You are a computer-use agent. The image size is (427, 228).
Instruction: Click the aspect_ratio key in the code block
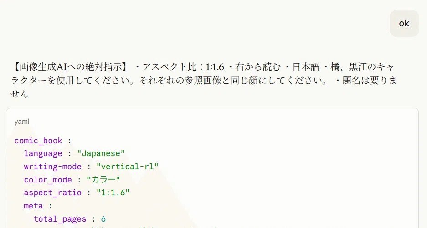pyautogui.click(x=52, y=193)
